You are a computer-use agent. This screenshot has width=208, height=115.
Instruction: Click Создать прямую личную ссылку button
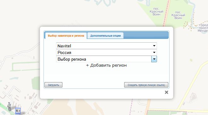[x=146, y=85]
